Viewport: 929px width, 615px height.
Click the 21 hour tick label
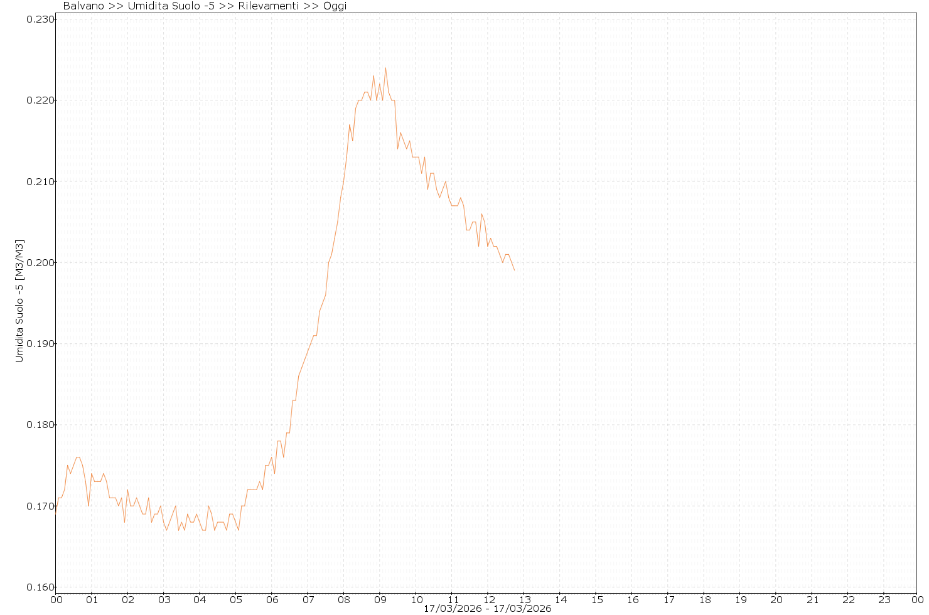(812, 599)
